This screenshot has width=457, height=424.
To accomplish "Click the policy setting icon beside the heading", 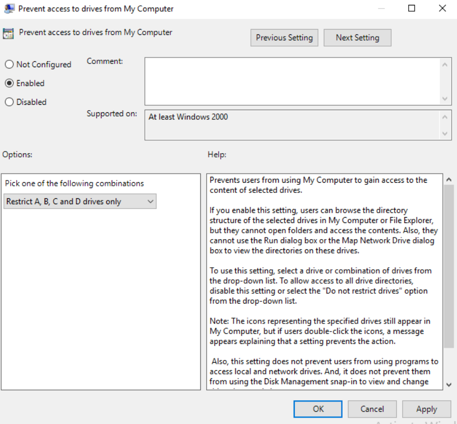I will point(9,33).
